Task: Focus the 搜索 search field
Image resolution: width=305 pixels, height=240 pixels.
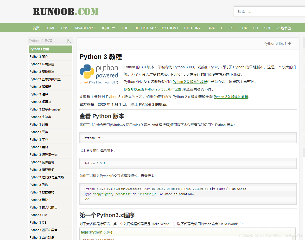Action: coord(269,11)
